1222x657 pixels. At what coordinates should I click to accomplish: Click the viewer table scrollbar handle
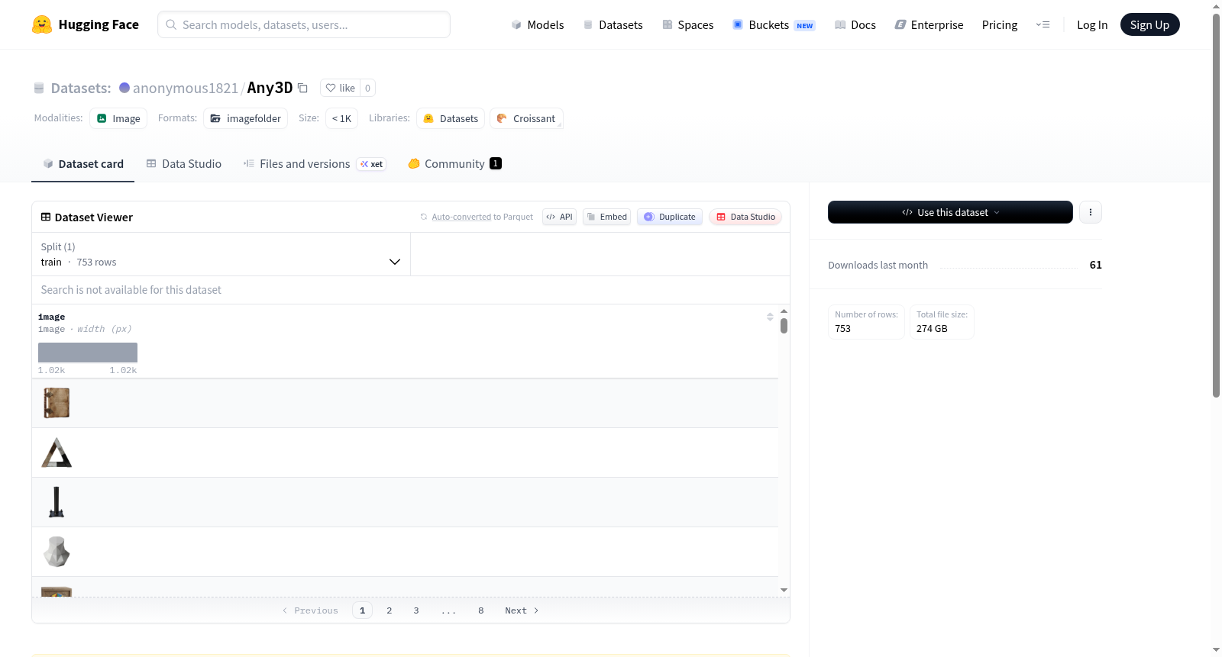pos(784,326)
